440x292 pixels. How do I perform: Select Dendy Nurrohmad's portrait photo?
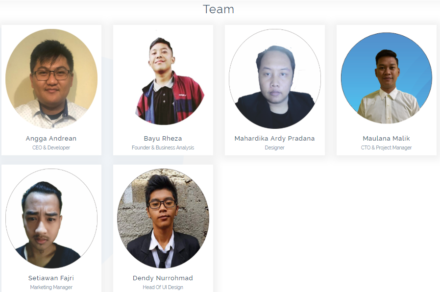[163, 219]
